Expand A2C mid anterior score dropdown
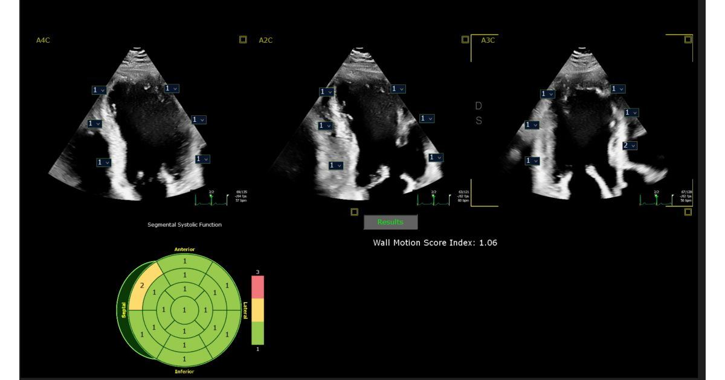This screenshot has height=380, width=725. (x=427, y=118)
